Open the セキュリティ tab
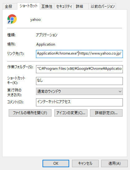 (64, 7)
